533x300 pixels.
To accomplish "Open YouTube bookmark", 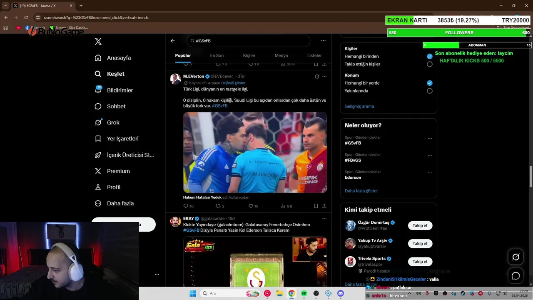I will [19, 28].
